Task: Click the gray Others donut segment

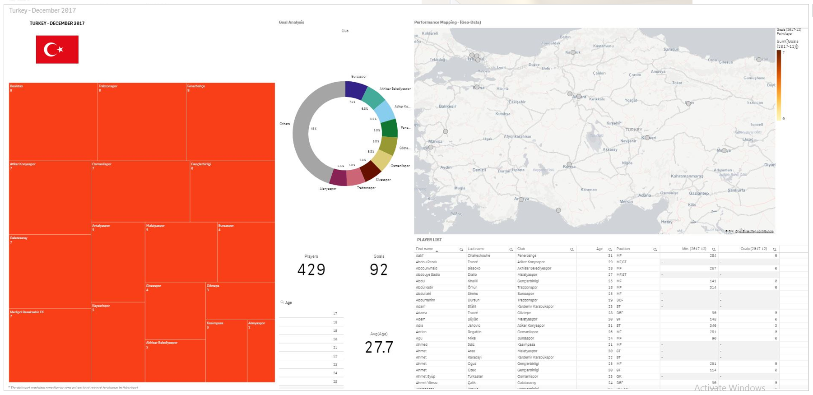Action: click(302, 135)
